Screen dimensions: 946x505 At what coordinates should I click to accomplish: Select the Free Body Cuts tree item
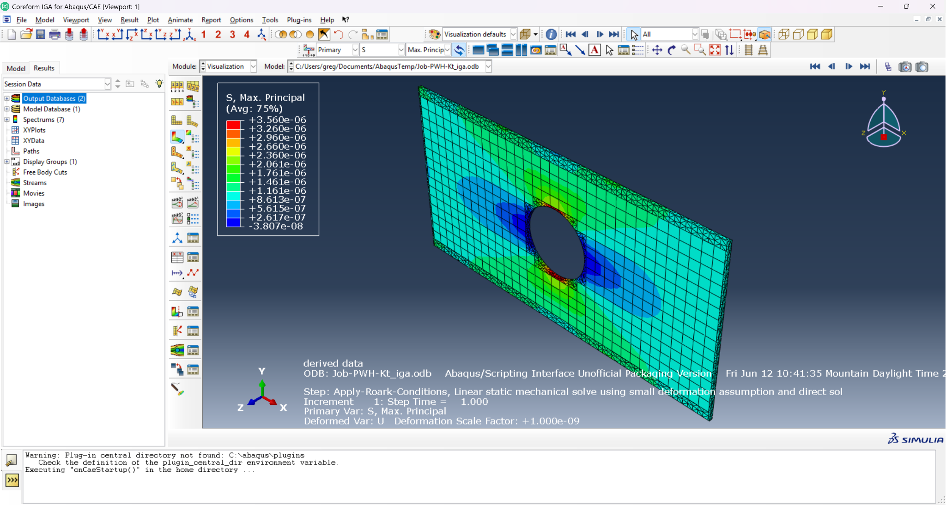pyautogui.click(x=45, y=172)
